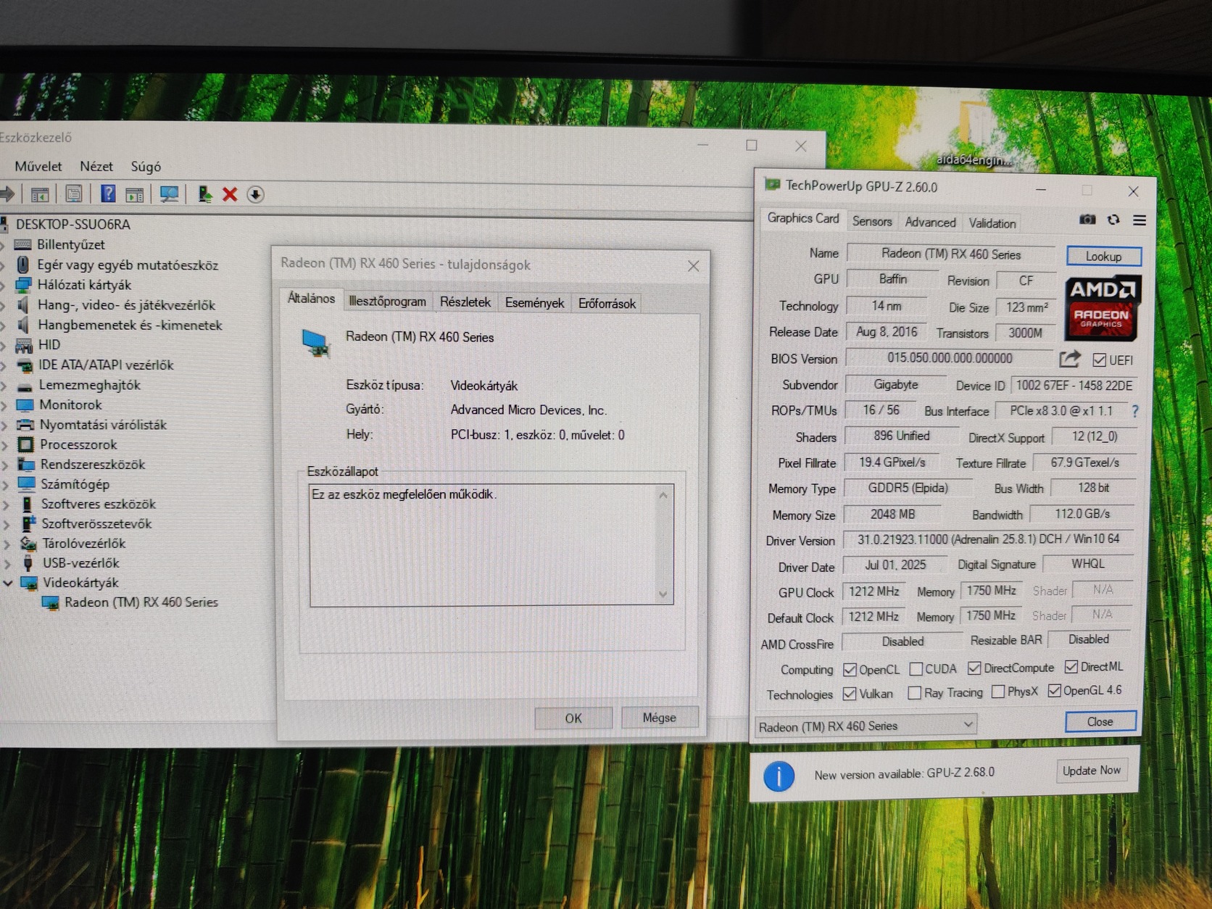Click the GPU-Z refresh icon
The width and height of the screenshot is (1212, 909).
pyautogui.click(x=1113, y=220)
